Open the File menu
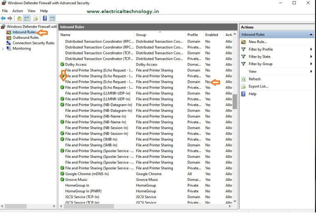316x213 pixels. point(5,11)
